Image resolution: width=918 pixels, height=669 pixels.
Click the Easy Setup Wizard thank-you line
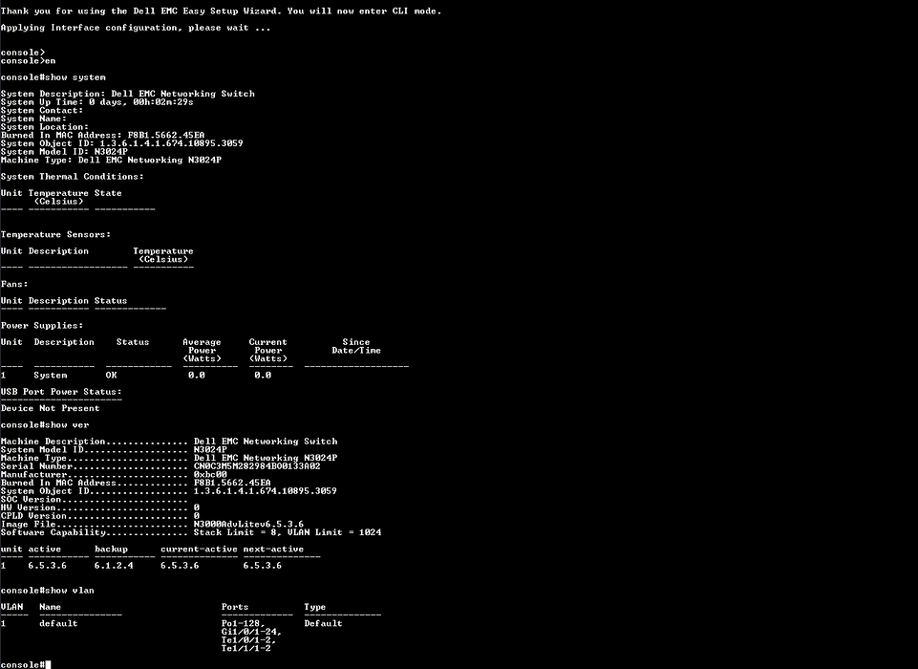[222, 11]
